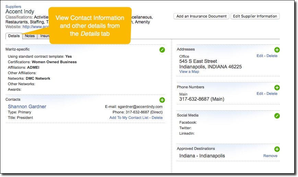The width and height of the screenshot is (298, 177).
Task: Go to Suppliers breadcrumb link
Action: (x=13, y=7)
